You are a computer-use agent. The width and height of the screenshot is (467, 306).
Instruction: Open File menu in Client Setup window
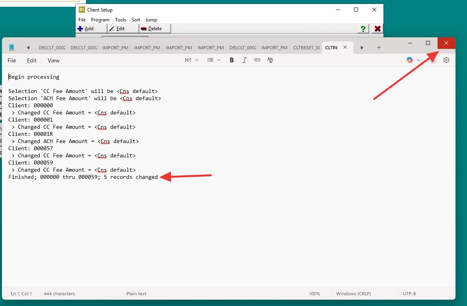click(82, 19)
